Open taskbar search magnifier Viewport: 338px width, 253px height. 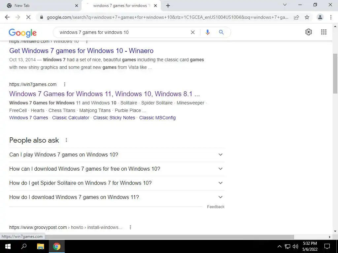[24, 246]
